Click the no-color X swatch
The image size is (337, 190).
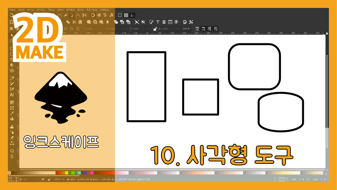pos(9,173)
